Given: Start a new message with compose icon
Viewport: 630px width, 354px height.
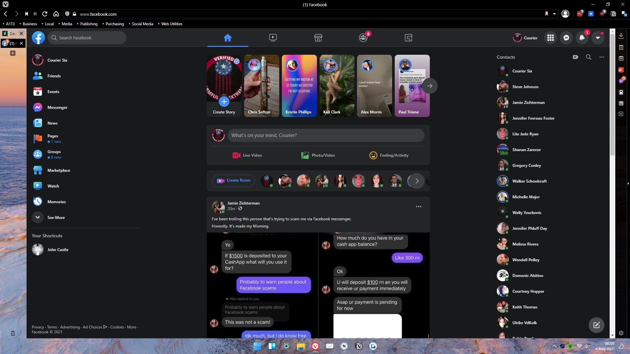Looking at the screenshot, I should pyautogui.click(x=597, y=325).
